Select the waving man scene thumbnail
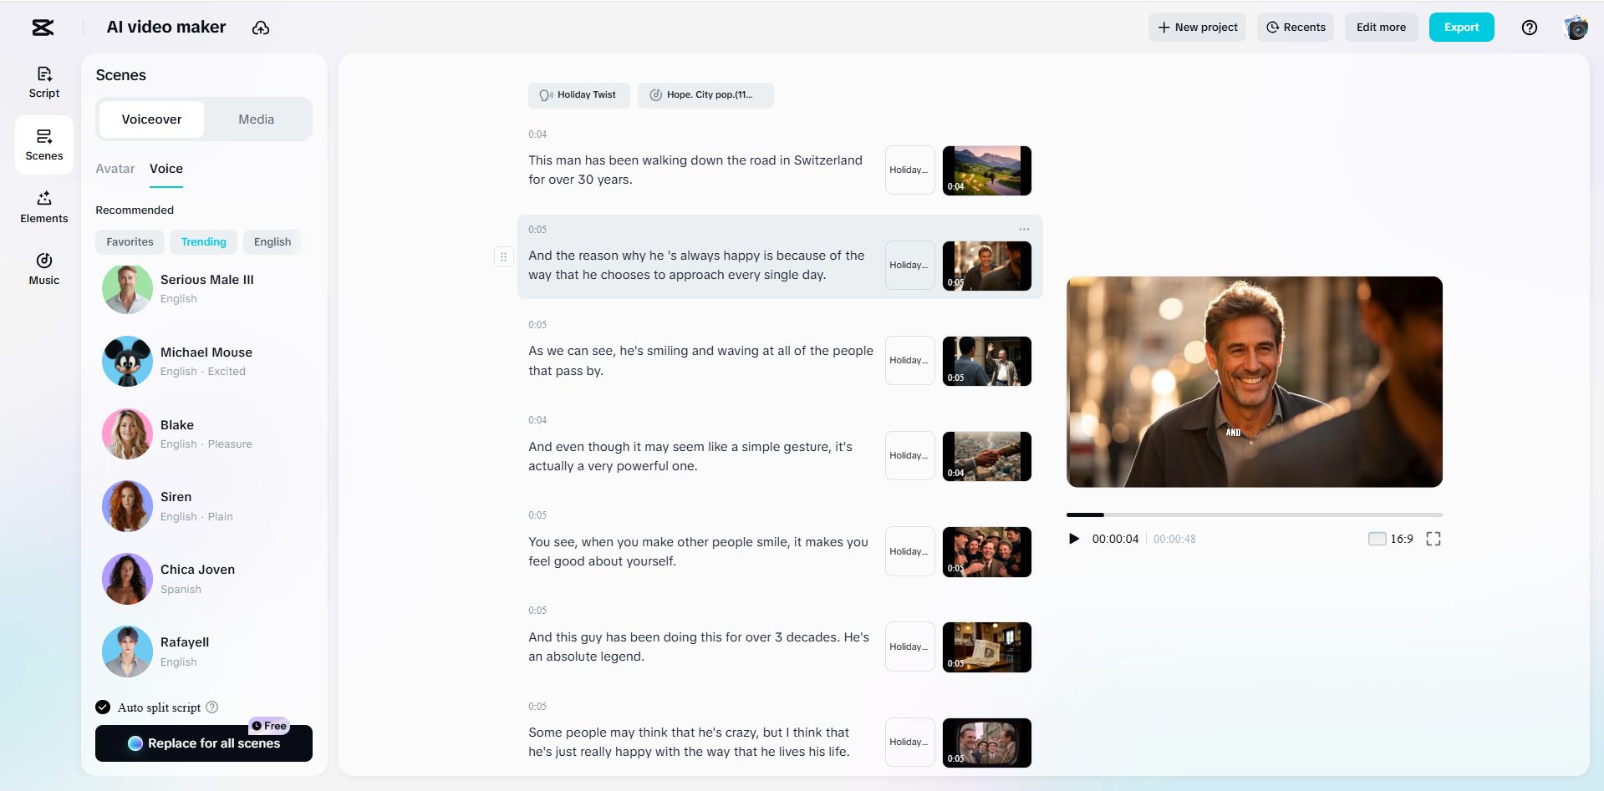Viewport: 1604px width, 791px height. click(987, 361)
